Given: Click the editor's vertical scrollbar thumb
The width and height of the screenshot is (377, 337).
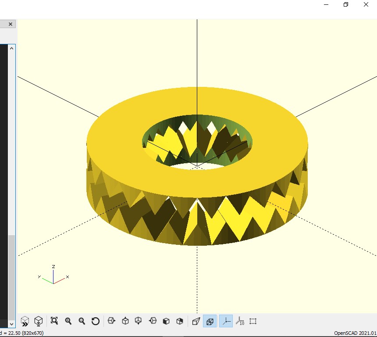Looking at the screenshot, I should [12, 276].
